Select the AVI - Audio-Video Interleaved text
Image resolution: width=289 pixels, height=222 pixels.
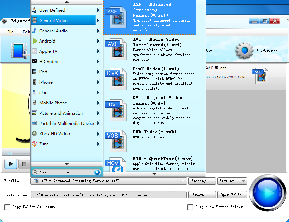[157, 42]
